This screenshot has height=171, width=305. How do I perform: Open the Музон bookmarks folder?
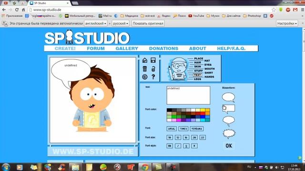click(x=213, y=16)
